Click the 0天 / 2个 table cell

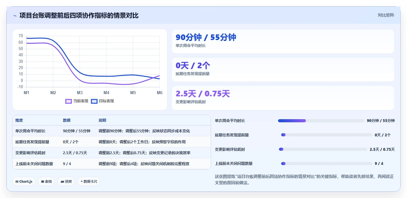[71, 142]
